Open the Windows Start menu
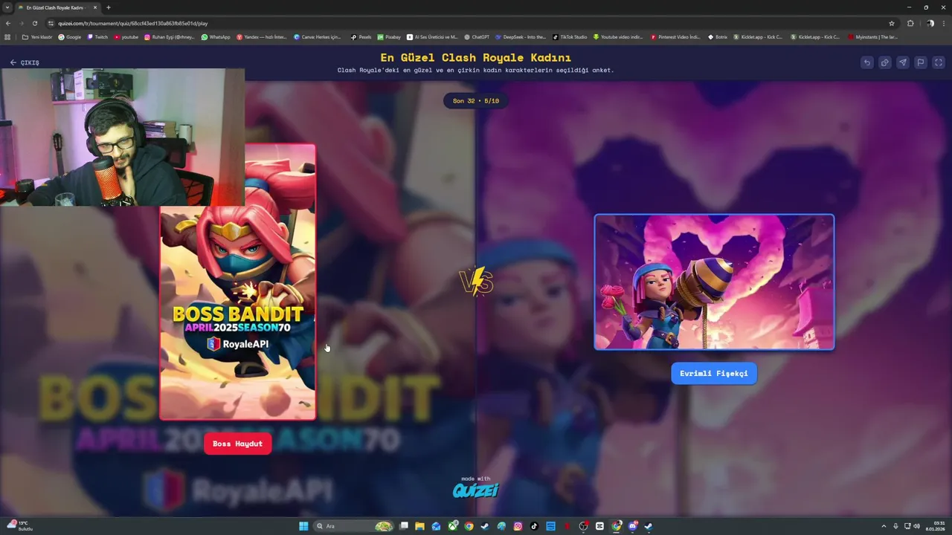The image size is (952, 535). coord(303,526)
